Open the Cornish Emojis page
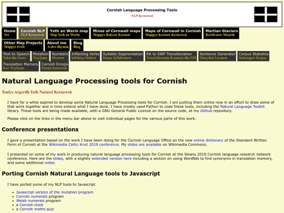This screenshot has width=284, height=213. (55, 66)
